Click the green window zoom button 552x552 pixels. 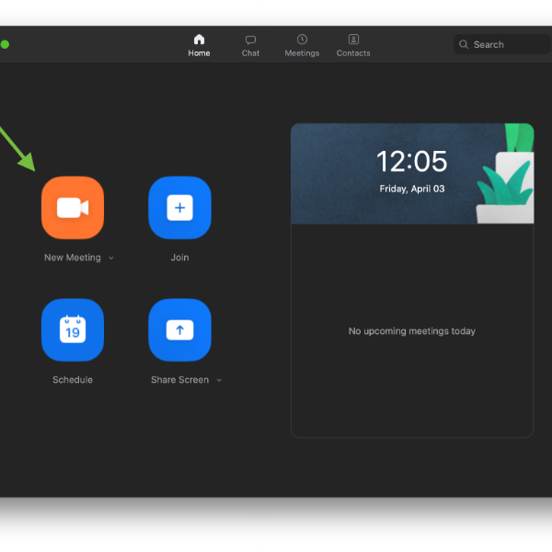click(5, 44)
